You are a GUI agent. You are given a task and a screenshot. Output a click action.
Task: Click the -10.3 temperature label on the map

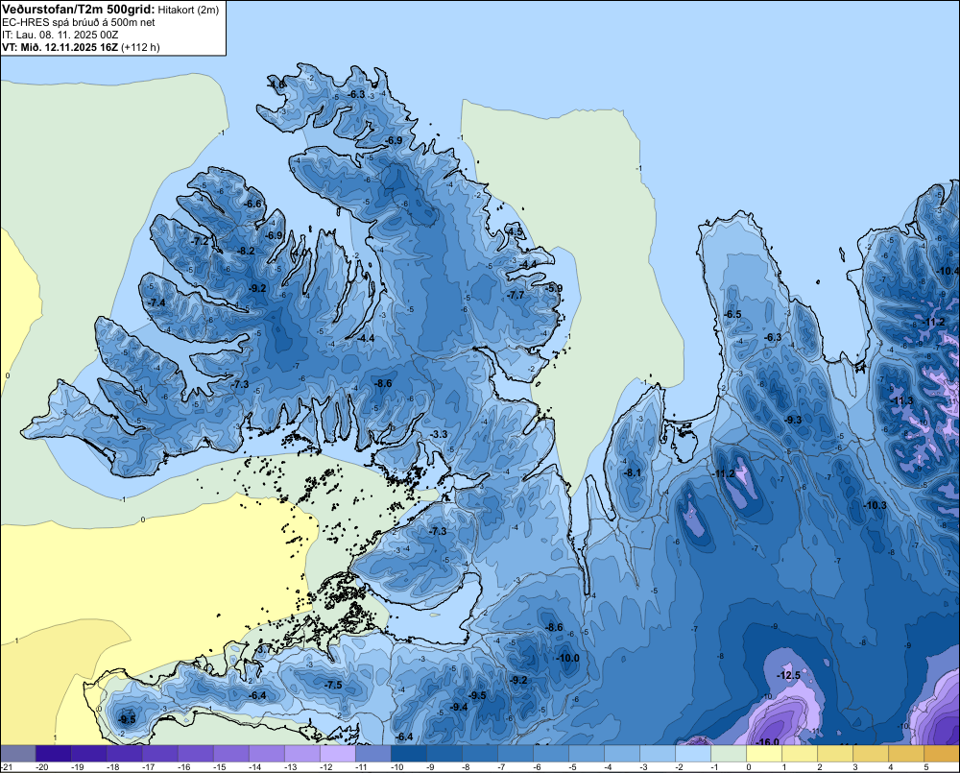[875, 505]
